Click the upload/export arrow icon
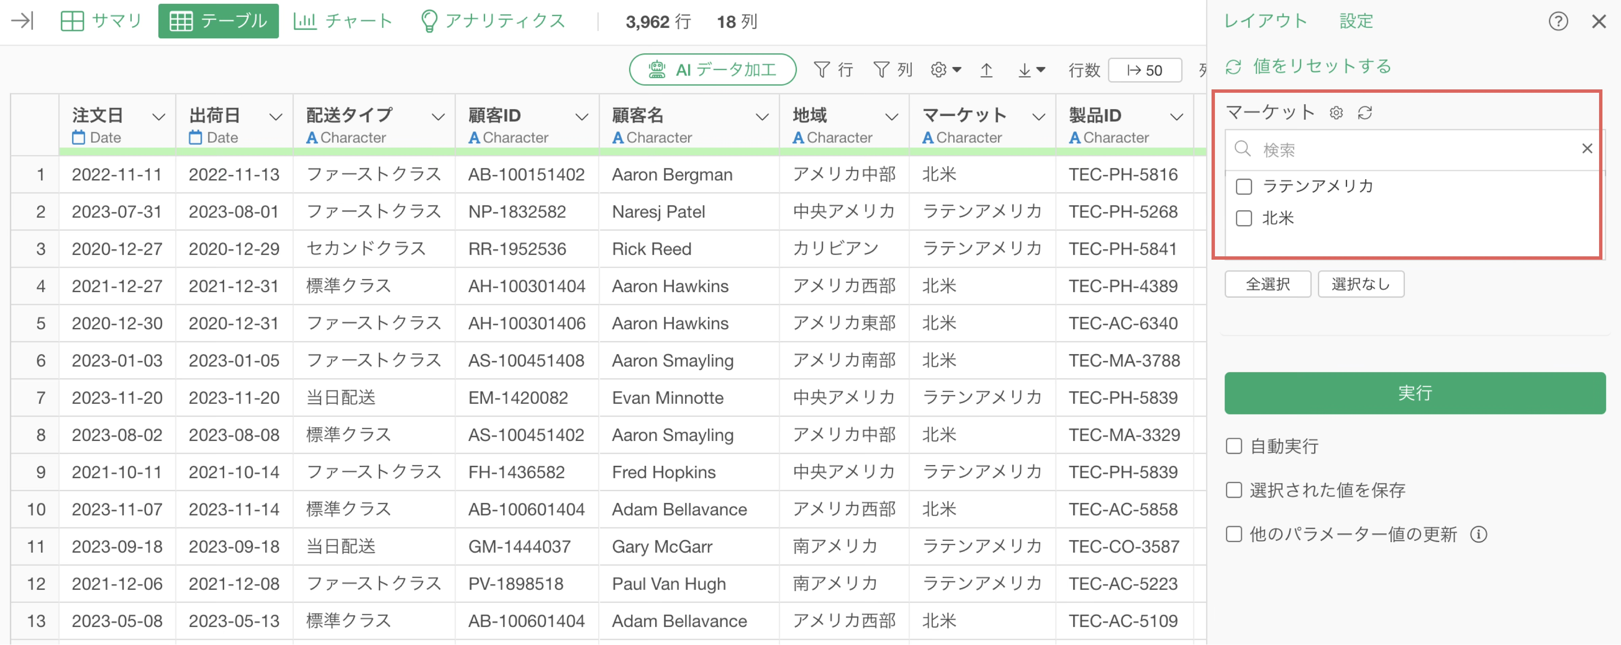This screenshot has width=1621, height=645. (986, 70)
